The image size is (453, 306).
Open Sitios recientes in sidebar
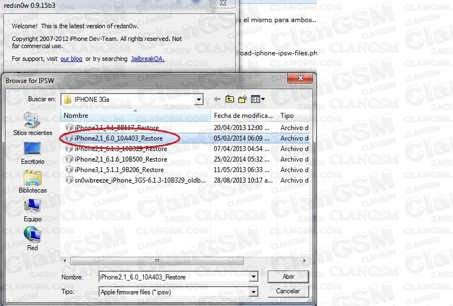click(x=33, y=125)
